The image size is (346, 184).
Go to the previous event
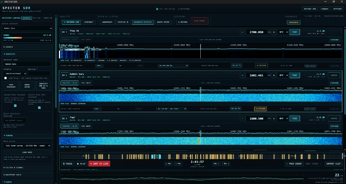coord(294,164)
